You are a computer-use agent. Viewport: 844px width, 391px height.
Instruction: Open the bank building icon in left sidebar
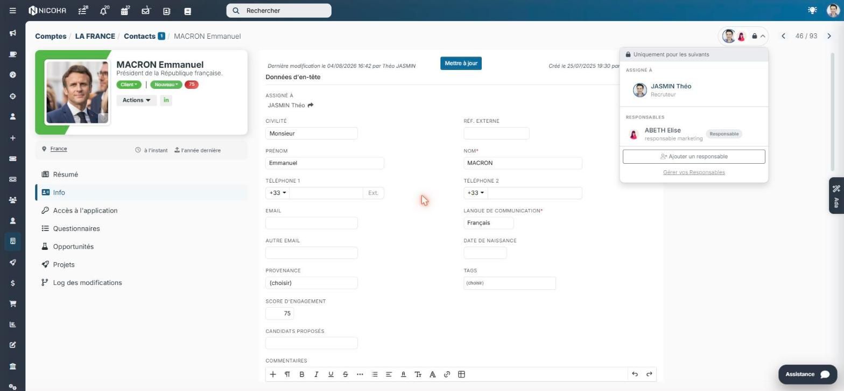click(13, 367)
